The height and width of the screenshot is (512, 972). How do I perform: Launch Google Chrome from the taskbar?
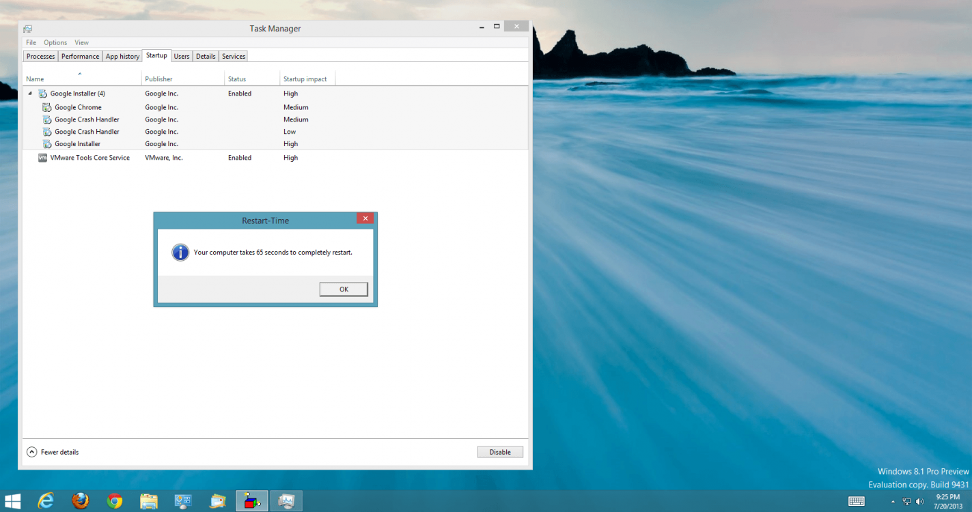[x=115, y=501]
